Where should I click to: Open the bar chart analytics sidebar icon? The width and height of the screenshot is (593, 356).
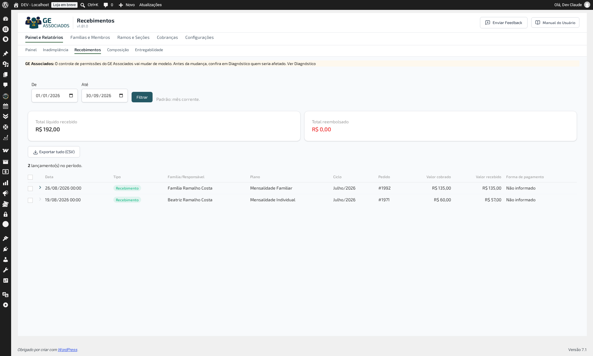6,183
